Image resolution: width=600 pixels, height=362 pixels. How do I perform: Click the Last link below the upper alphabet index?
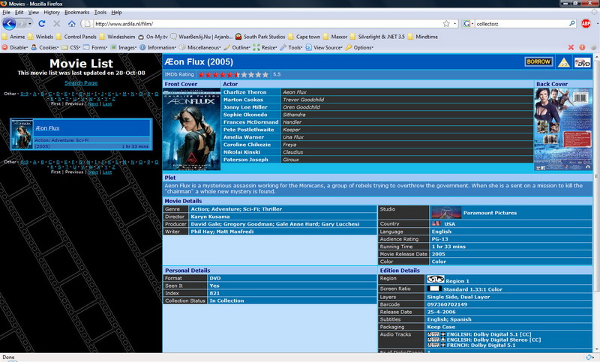coord(107,103)
